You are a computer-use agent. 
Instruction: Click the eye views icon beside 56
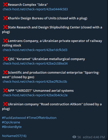coord(74,137)
